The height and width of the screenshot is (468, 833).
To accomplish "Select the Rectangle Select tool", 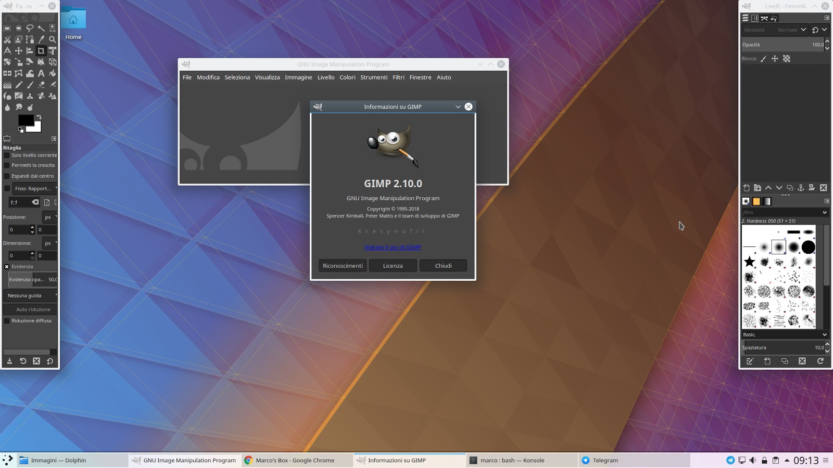I will (x=7, y=28).
